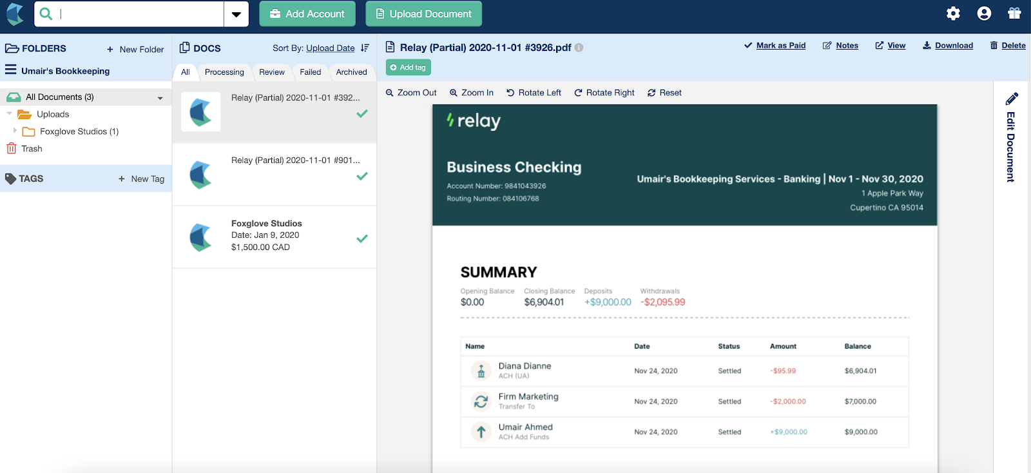The image size is (1031, 473).
Task: Switch to the Archived tab
Action: pyautogui.click(x=352, y=72)
